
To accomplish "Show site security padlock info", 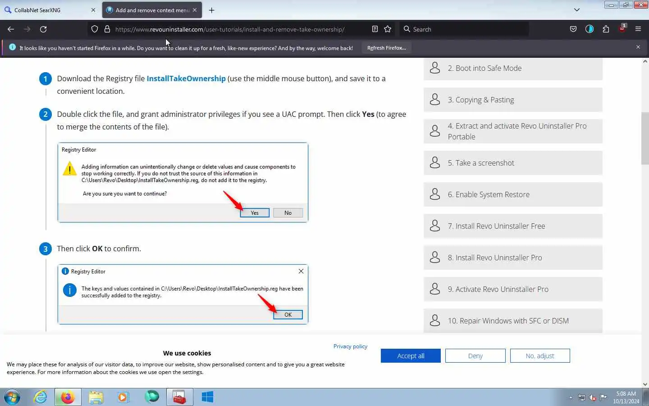I will pos(107,29).
